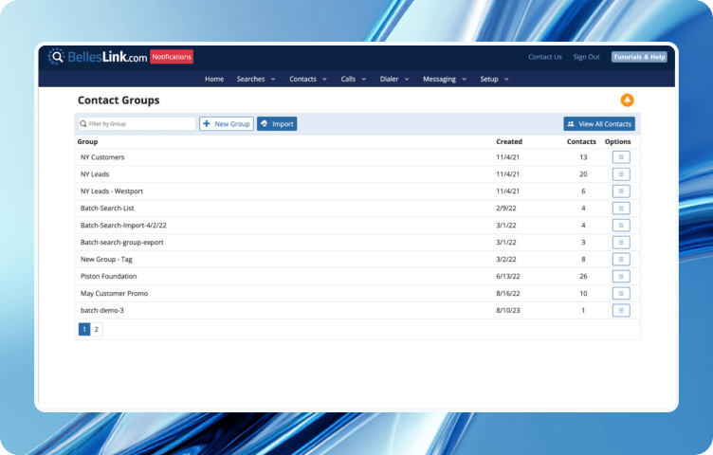Click the BellesLink.com logo
This screenshot has height=455, width=713.
click(100, 57)
